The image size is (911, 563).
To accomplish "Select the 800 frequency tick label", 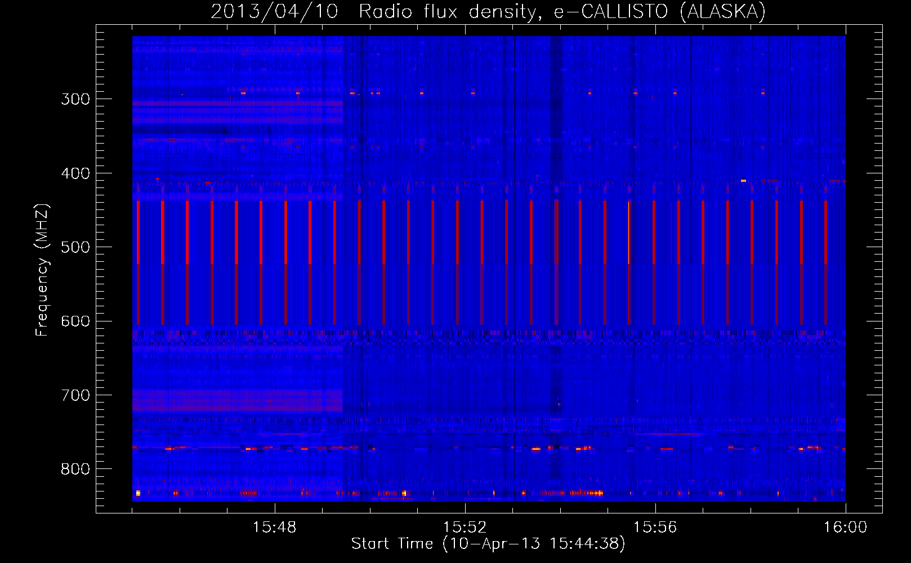I will click(75, 470).
